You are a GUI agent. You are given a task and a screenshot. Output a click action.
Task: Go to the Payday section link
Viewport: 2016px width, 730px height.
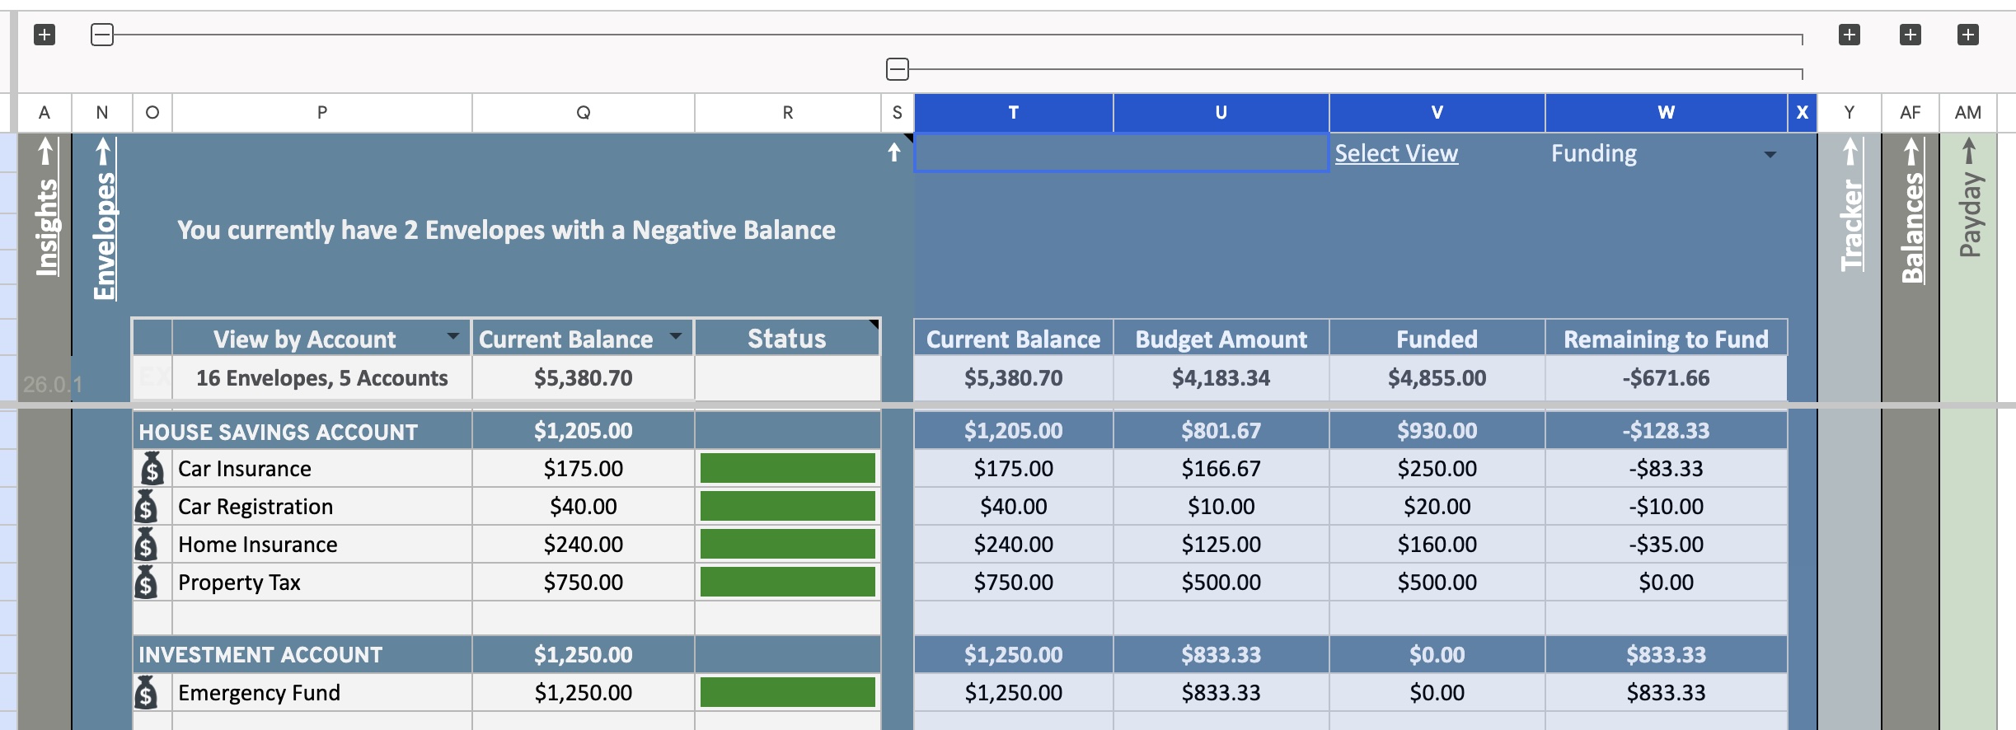pos(1969,198)
